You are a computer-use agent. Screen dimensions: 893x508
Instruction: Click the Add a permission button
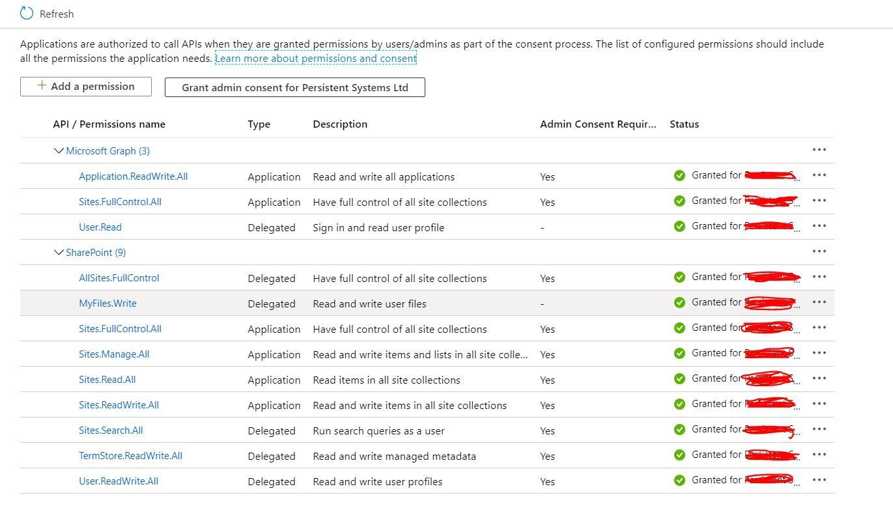tap(85, 85)
